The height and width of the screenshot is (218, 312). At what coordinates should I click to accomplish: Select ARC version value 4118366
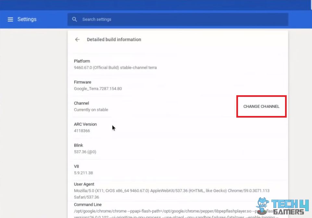[82, 131]
